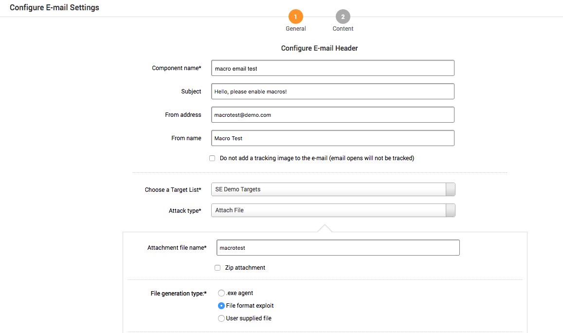Click the From address field

click(332, 115)
